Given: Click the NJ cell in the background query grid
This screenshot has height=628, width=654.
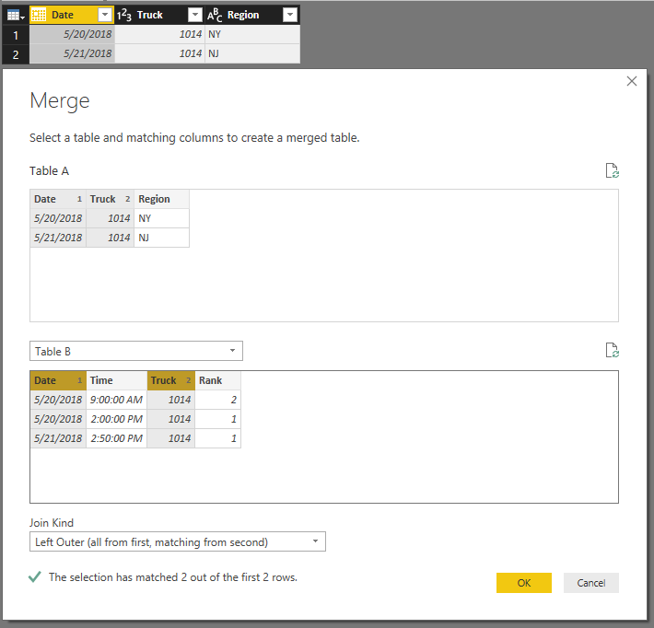Looking at the screenshot, I should (x=252, y=53).
